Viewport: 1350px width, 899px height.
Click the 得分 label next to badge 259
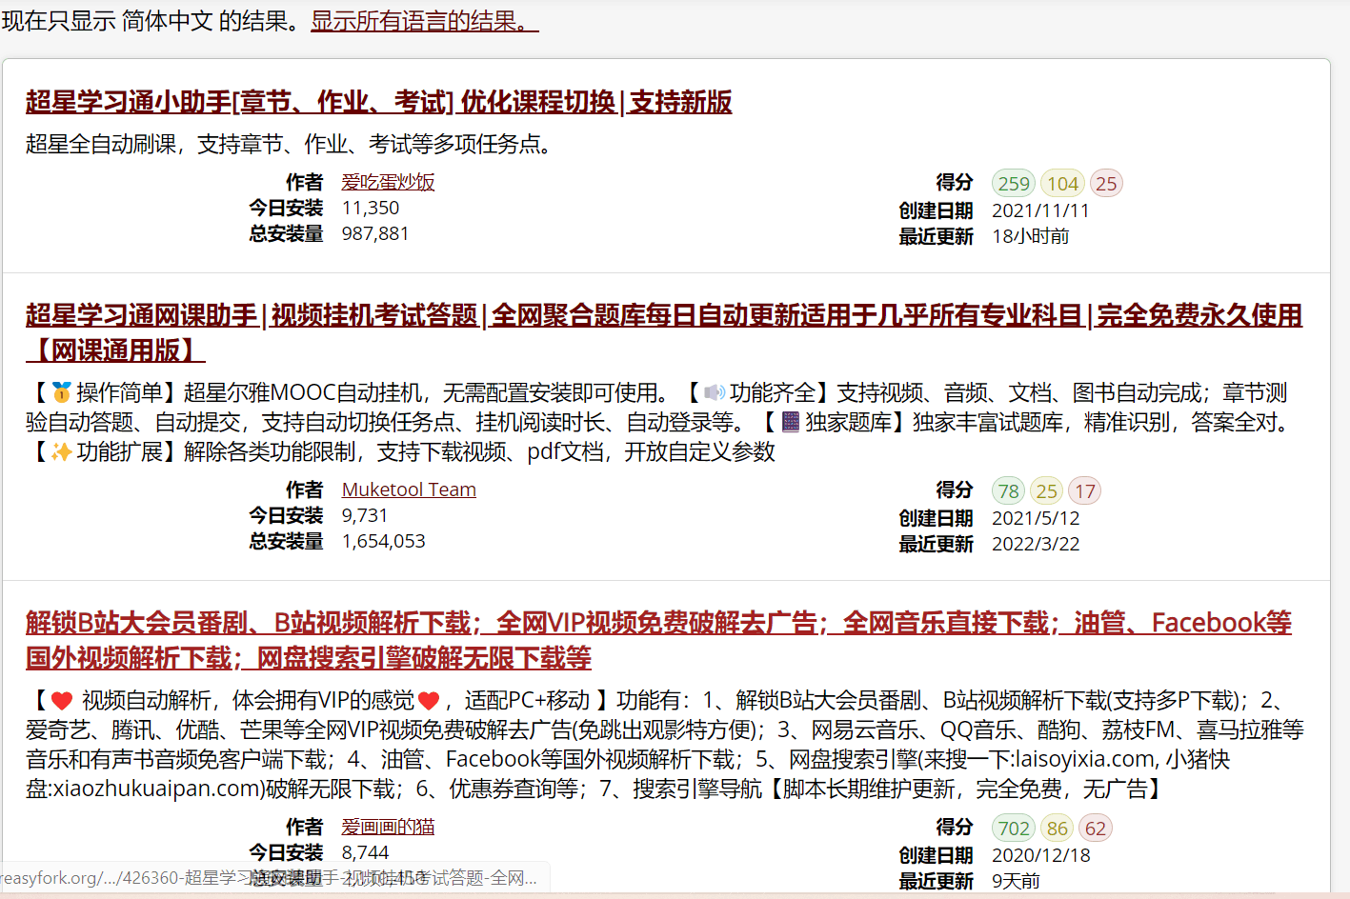click(955, 182)
